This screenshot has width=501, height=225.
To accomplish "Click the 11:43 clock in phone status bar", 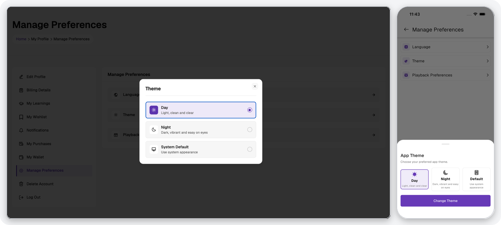I will (x=415, y=14).
